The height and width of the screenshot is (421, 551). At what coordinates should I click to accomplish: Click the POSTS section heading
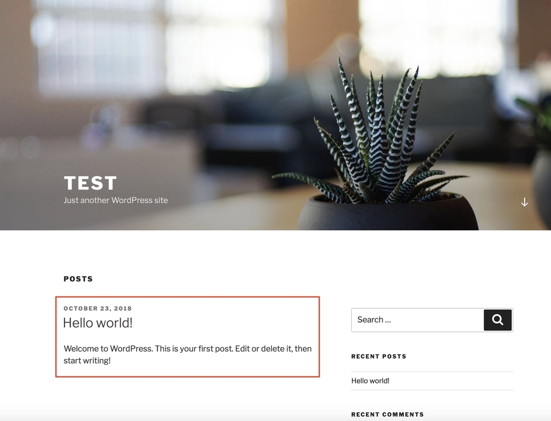[x=79, y=279]
